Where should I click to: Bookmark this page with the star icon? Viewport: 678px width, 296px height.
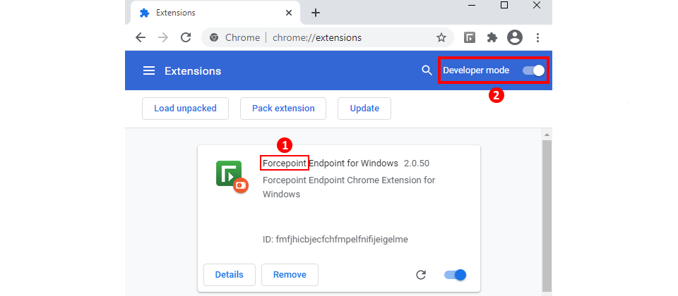(x=441, y=37)
